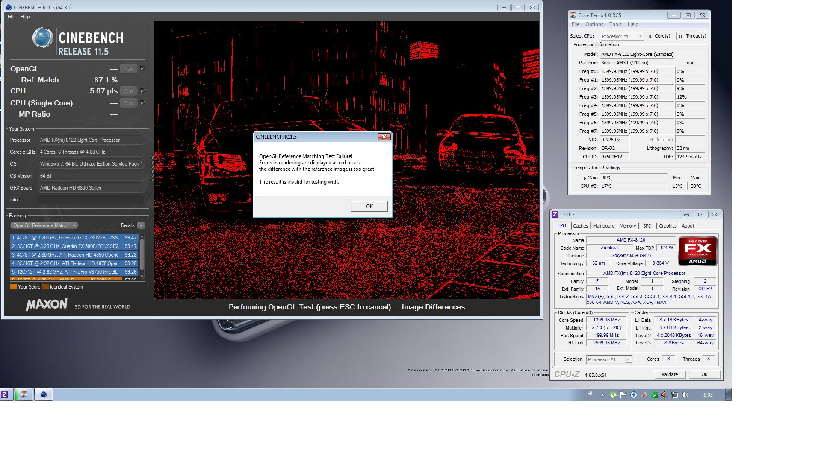Open the Core Temp Tools menu

point(615,24)
